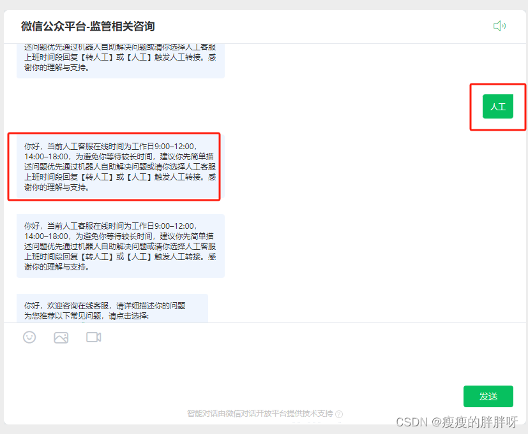528x434 pixels.
Task: Click the help question mark icon
Action: (339, 414)
